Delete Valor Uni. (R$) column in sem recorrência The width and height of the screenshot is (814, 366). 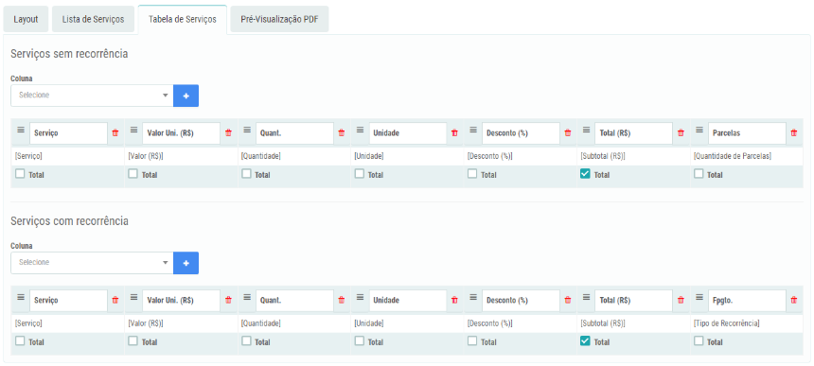(228, 133)
